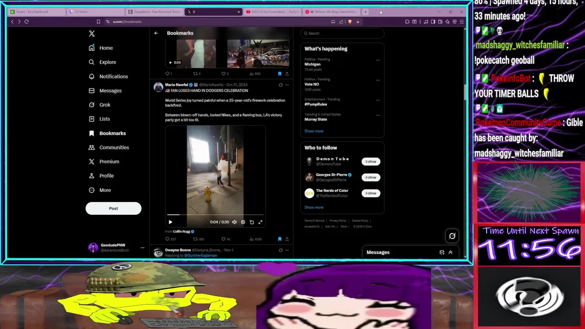585x329 pixels.
Task: Open Grok actions on Mario Nawfal's post
Action: 281,85
